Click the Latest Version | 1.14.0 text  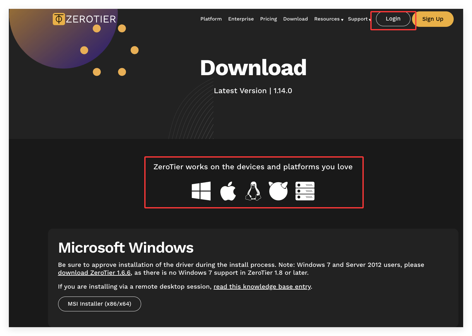[x=253, y=91]
